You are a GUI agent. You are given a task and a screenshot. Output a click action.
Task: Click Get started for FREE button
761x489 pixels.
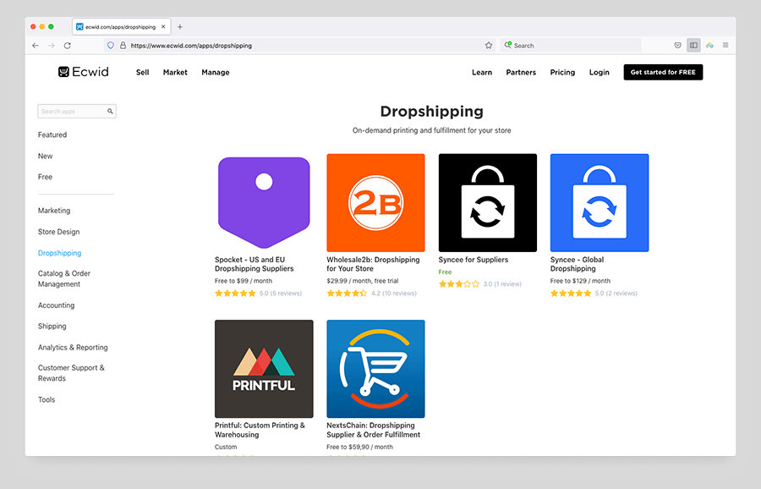click(x=663, y=72)
